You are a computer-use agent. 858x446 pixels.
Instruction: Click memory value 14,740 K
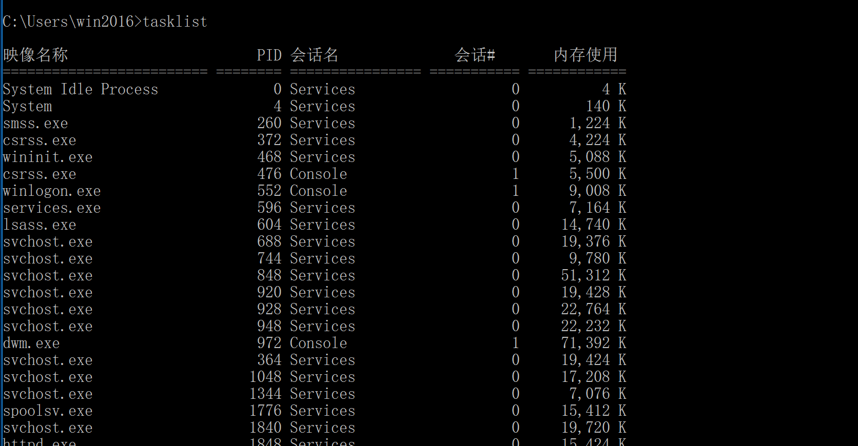click(594, 225)
